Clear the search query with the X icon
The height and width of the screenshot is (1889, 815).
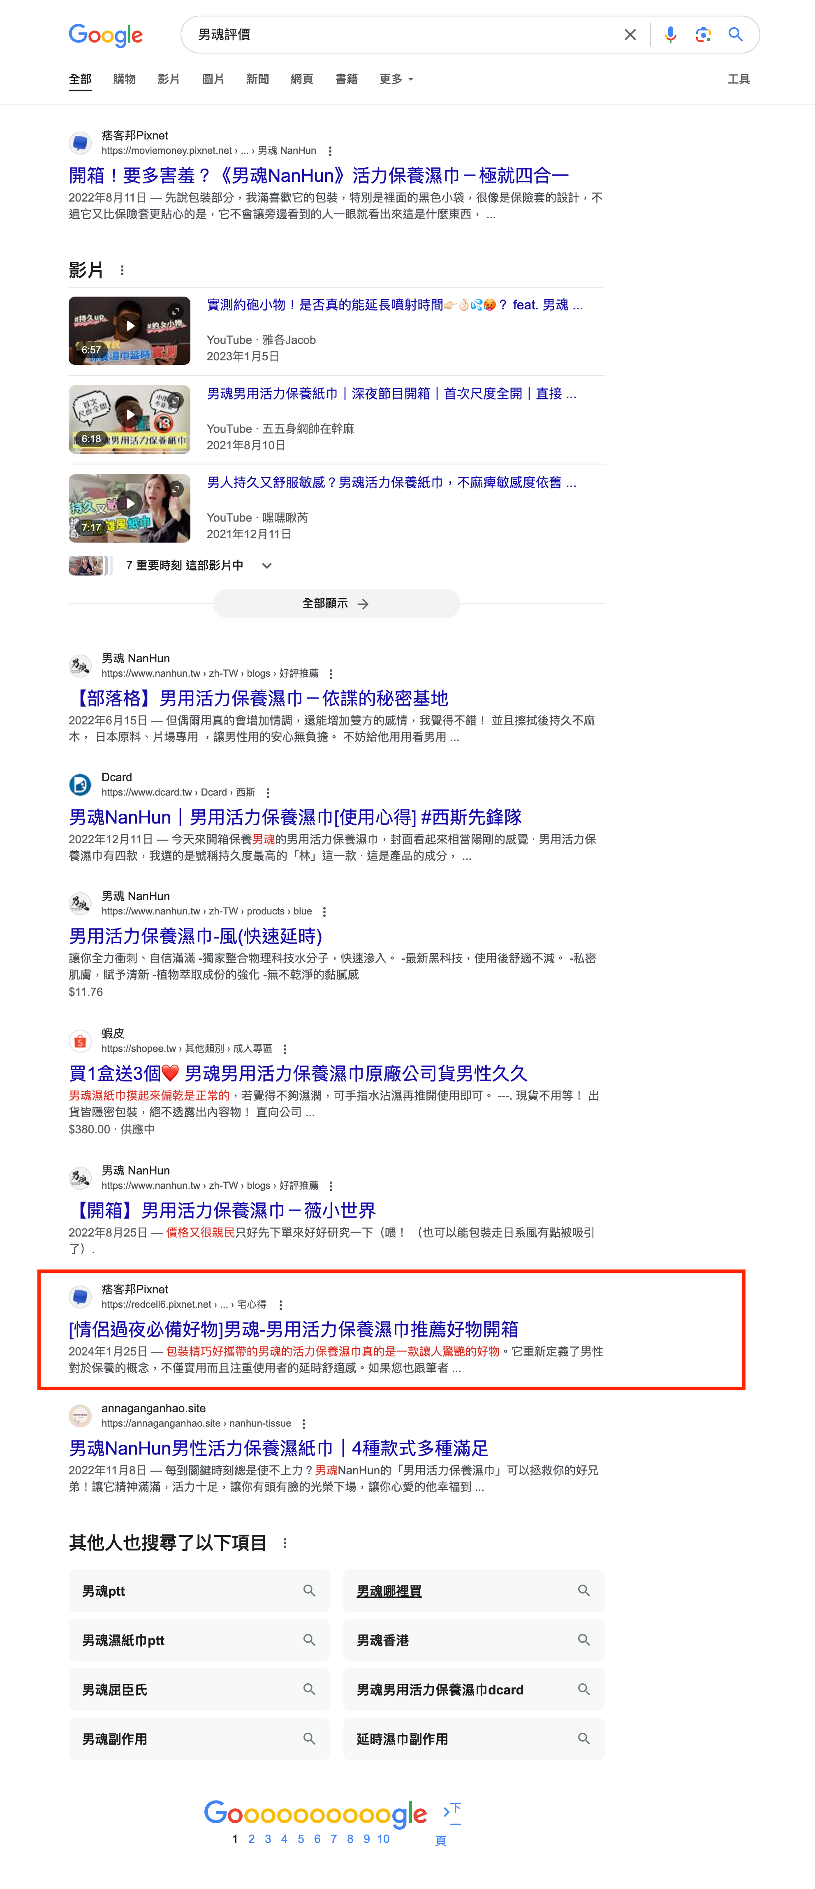click(x=630, y=35)
